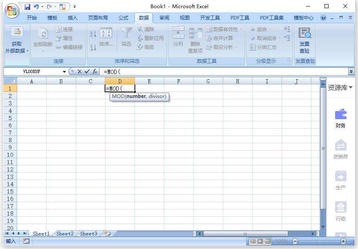The width and height of the screenshot is (358, 249).
Task: Open the 行政 resource category
Action: [340, 211]
